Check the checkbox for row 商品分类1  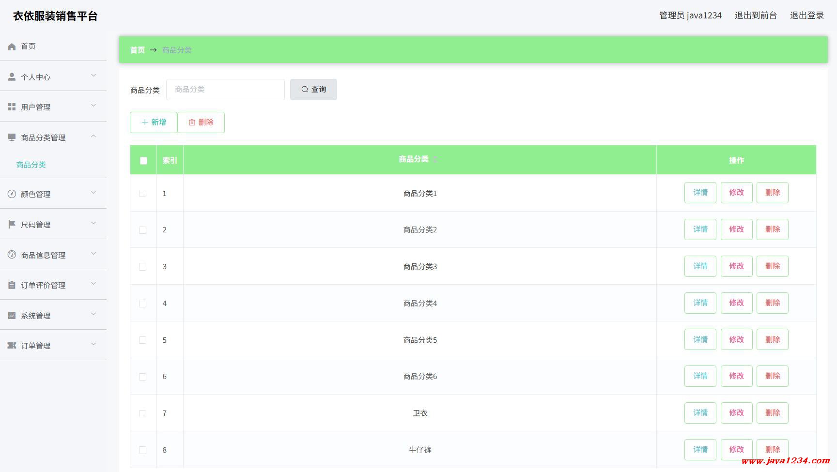tap(142, 193)
